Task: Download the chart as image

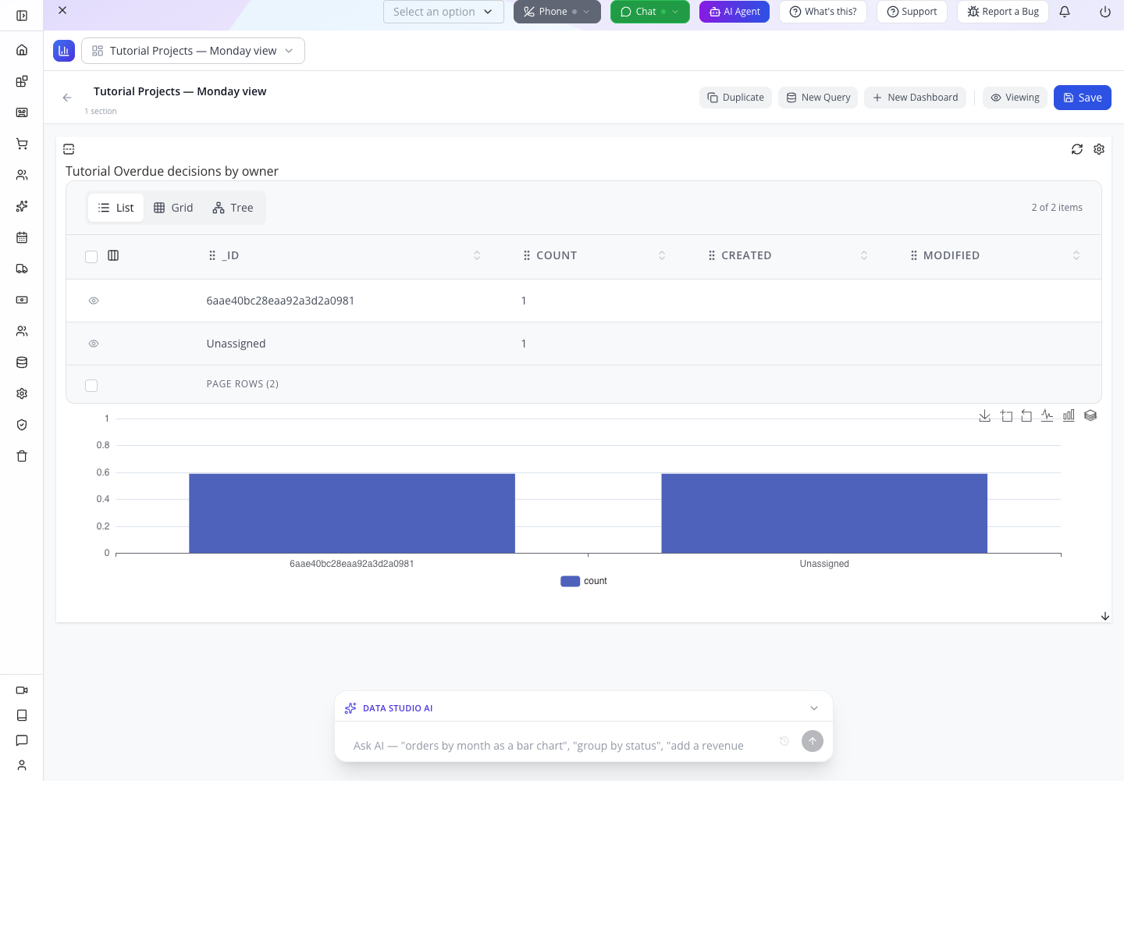Action: click(x=985, y=416)
